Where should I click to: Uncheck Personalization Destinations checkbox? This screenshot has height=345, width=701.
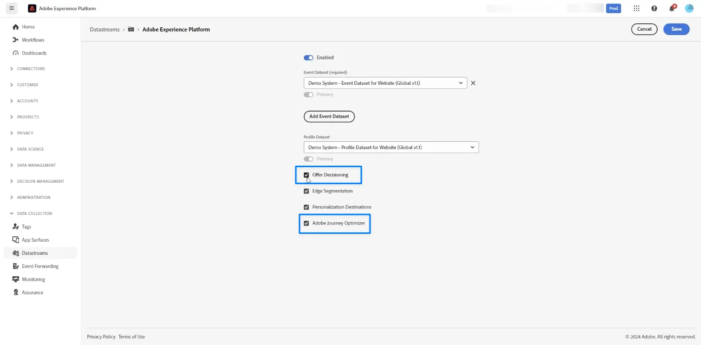pos(306,207)
